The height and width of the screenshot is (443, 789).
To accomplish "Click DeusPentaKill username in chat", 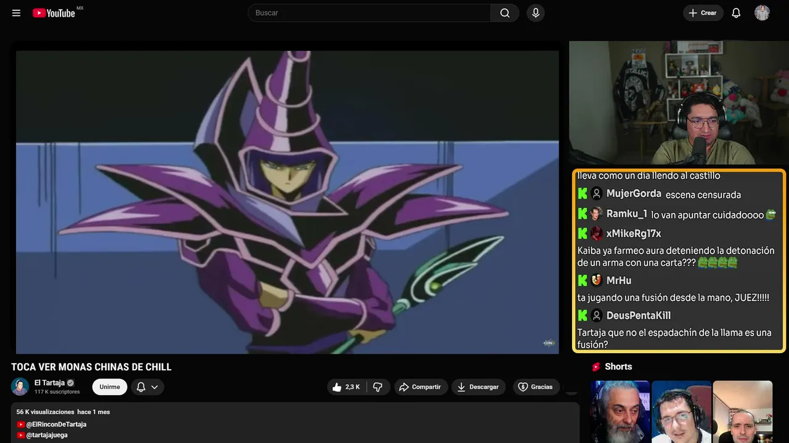I will (639, 316).
